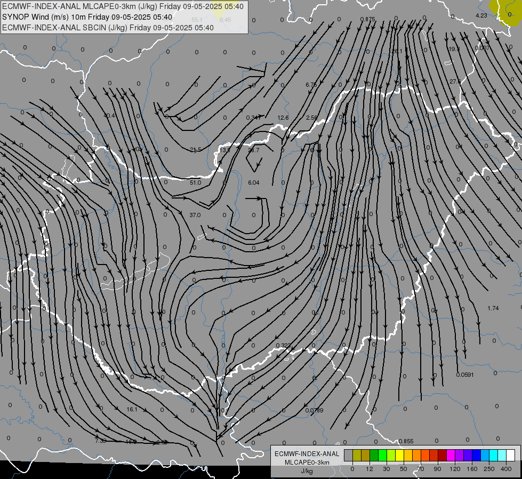Select the magenta legend swatch

tap(451, 455)
